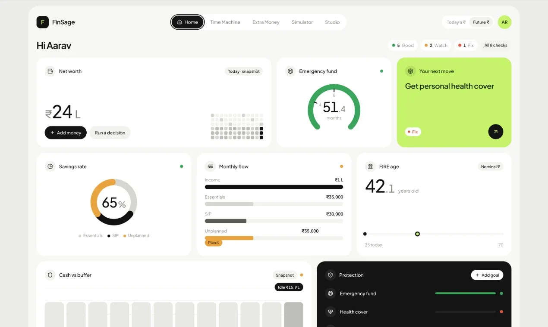Image resolution: width=548 pixels, height=327 pixels.
Task: Click the ₹24 L net worth value
Action: (63, 112)
